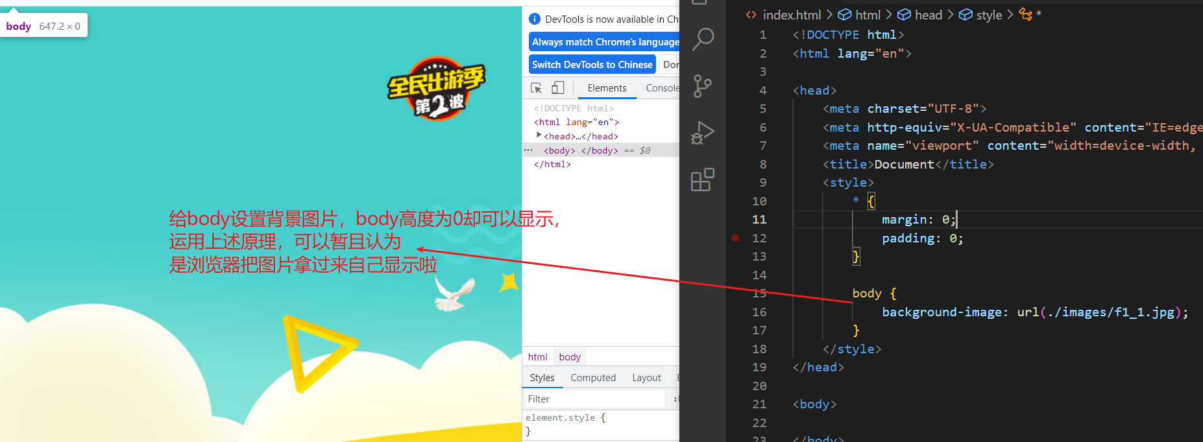Open the Computed pane tab
Image resolution: width=1203 pixels, height=442 pixels.
click(593, 378)
